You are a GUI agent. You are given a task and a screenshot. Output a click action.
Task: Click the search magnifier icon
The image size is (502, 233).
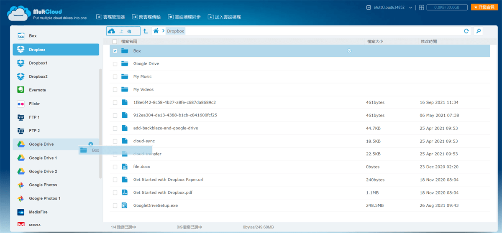coord(478,31)
